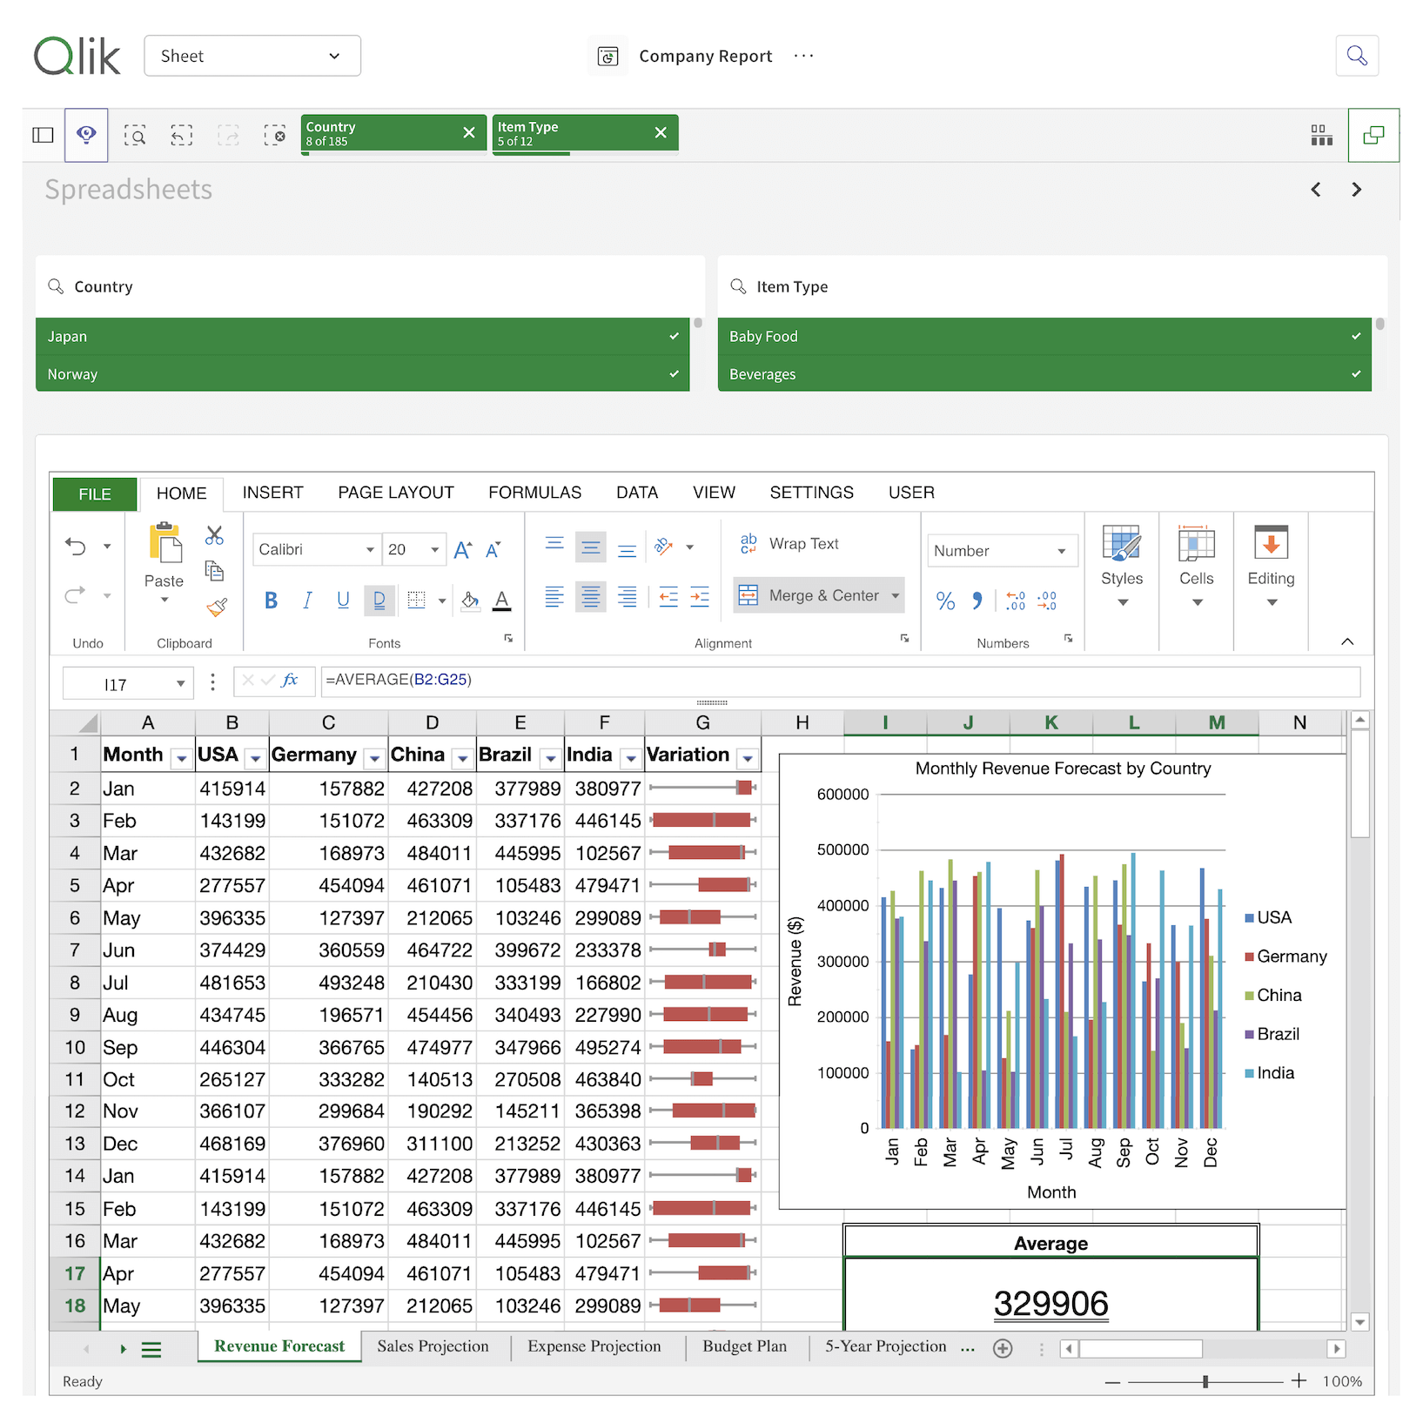Click the add new sheet plus icon

pos(1003,1348)
